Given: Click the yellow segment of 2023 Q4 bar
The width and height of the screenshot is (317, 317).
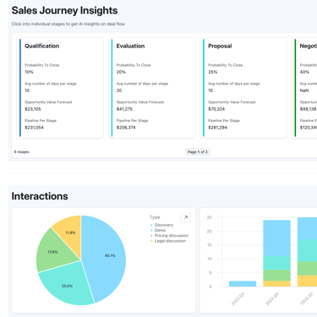Looking at the screenshot, I should tap(276, 284).
